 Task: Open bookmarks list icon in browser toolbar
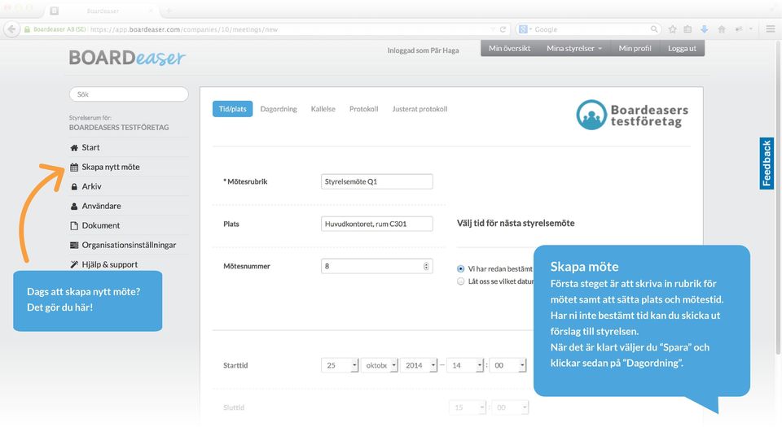[688, 29]
